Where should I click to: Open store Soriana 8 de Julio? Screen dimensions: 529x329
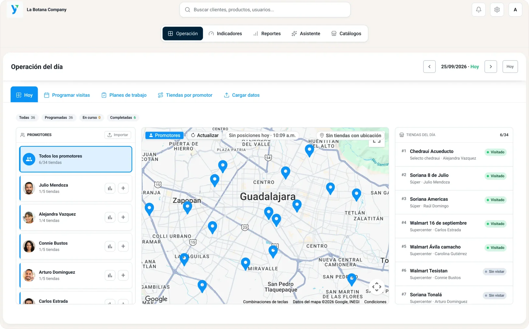pyautogui.click(x=454, y=178)
